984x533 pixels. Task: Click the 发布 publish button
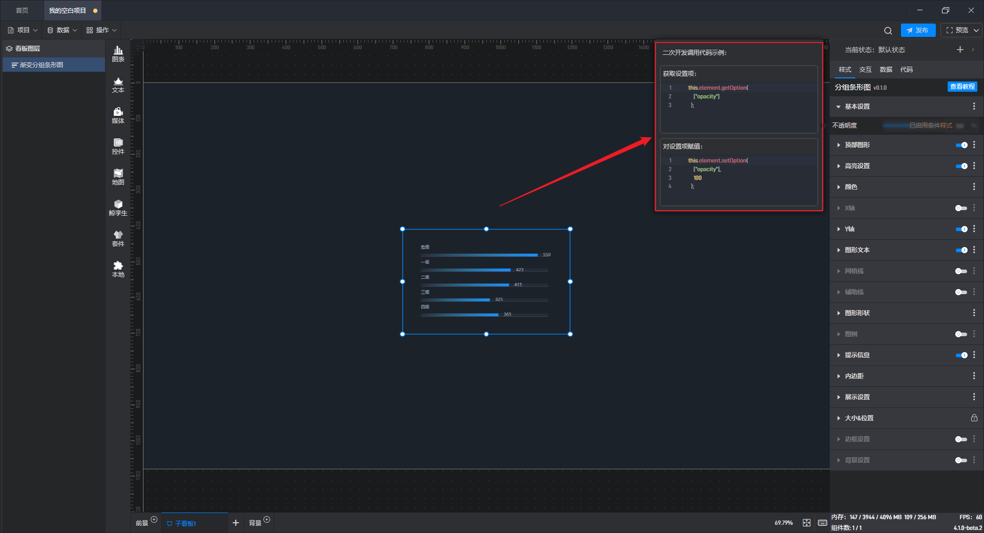(x=918, y=30)
